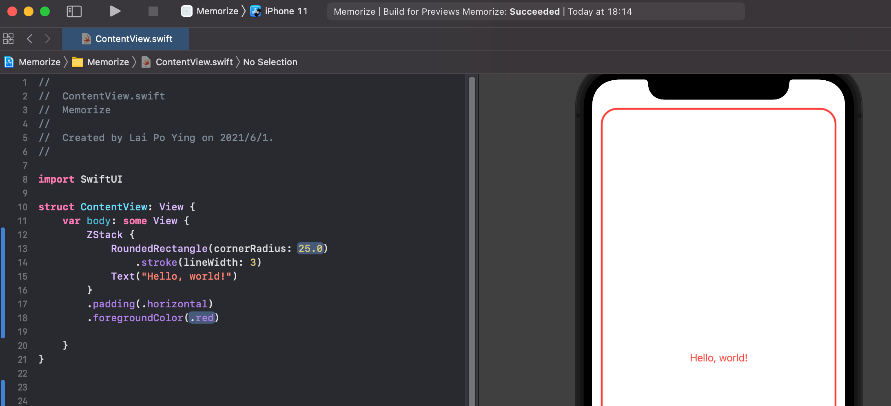Open the Memorize scheme selector
The height and width of the screenshot is (406, 891).
pos(217,11)
